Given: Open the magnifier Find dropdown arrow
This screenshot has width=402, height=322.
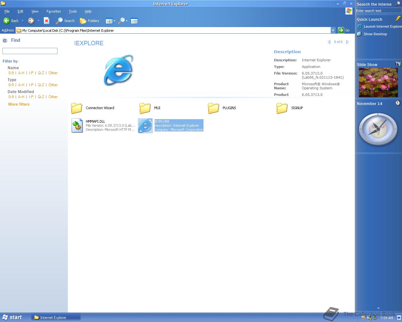Looking at the screenshot, I should (x=127, y=21).
